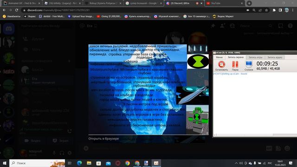Open the Авиабилеты bookmark
The height and width of the screenshot is (167, 297).
[x=12, y=17]
